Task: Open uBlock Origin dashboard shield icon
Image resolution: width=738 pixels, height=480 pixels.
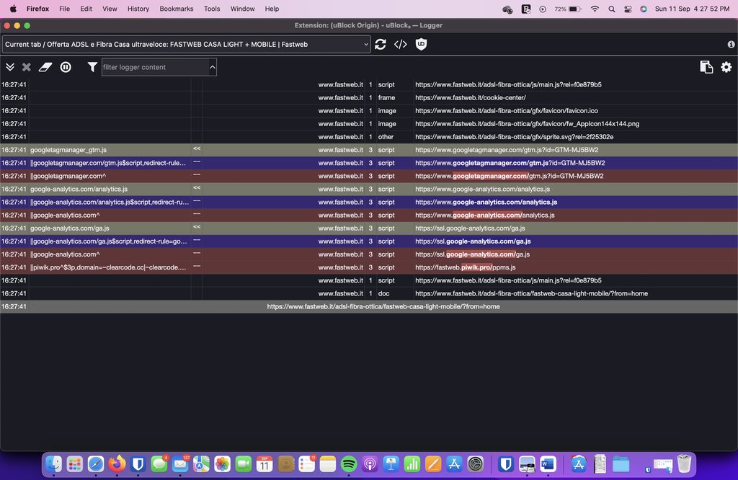Action: click(421, 44)
